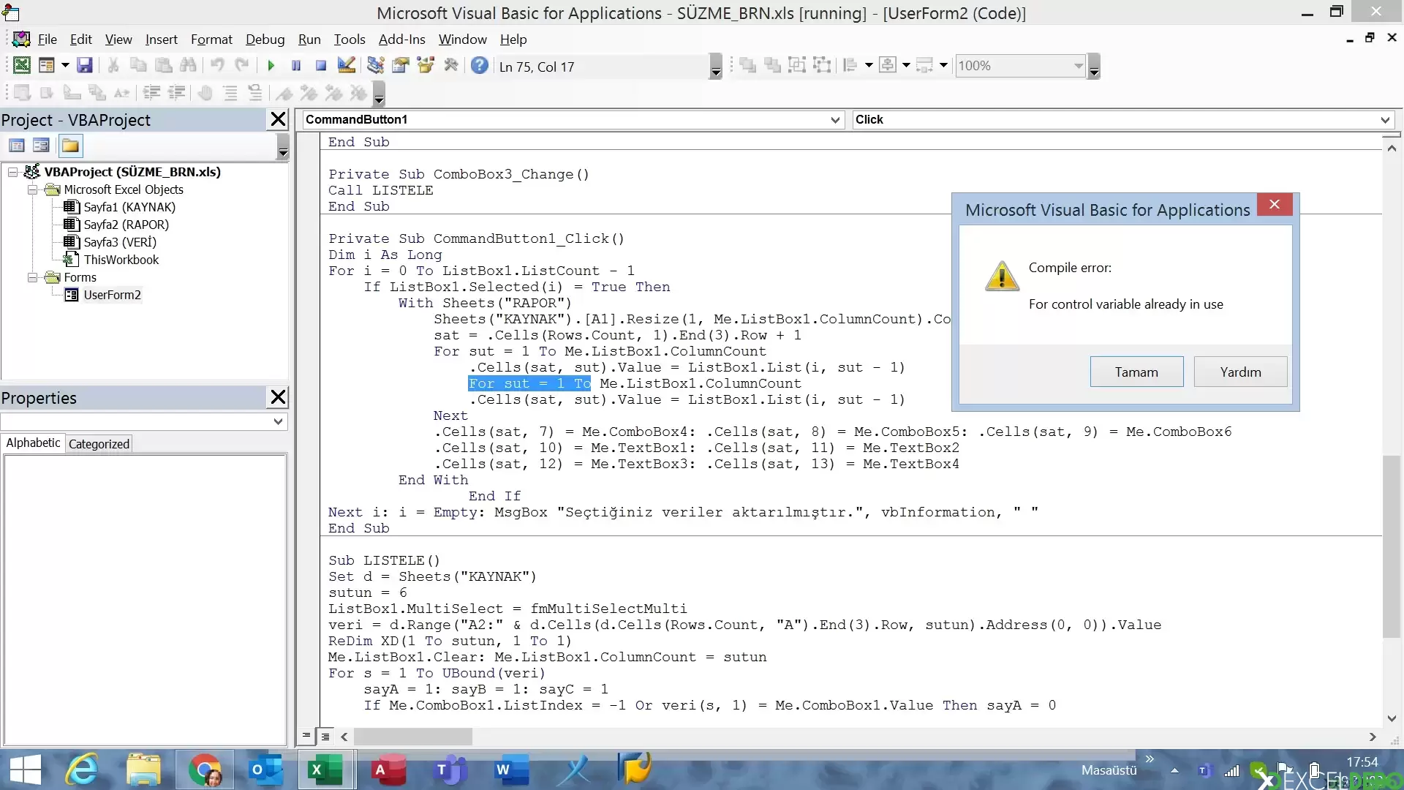Image resolution: width=1404 pixels, height=790 pixels.
Task: Click the Paste toolbar icon
Action: point(163,66)
